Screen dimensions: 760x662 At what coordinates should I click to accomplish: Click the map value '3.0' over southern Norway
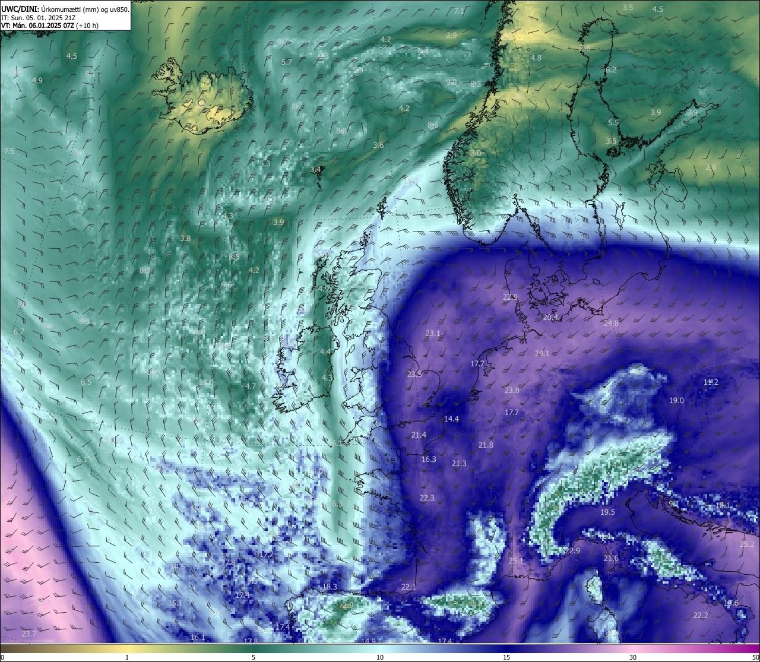pos(476,153)
